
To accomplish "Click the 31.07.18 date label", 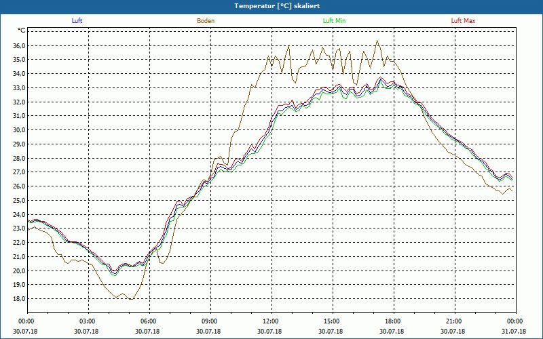I will [514, 332].
